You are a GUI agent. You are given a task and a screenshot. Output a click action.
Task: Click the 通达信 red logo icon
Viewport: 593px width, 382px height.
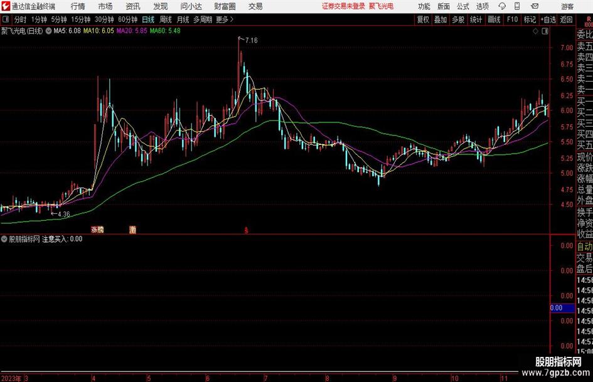(5, 6)
